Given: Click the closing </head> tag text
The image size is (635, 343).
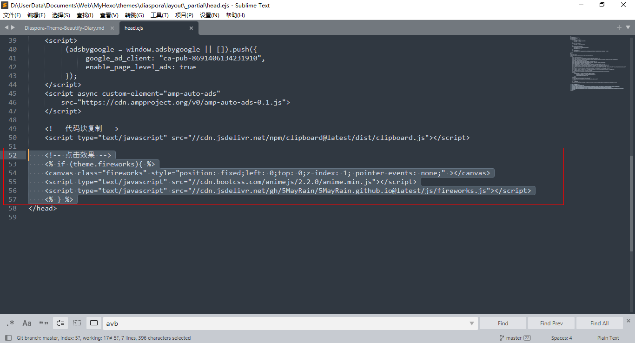Looking at the screenshot, I should coord(42,208).
